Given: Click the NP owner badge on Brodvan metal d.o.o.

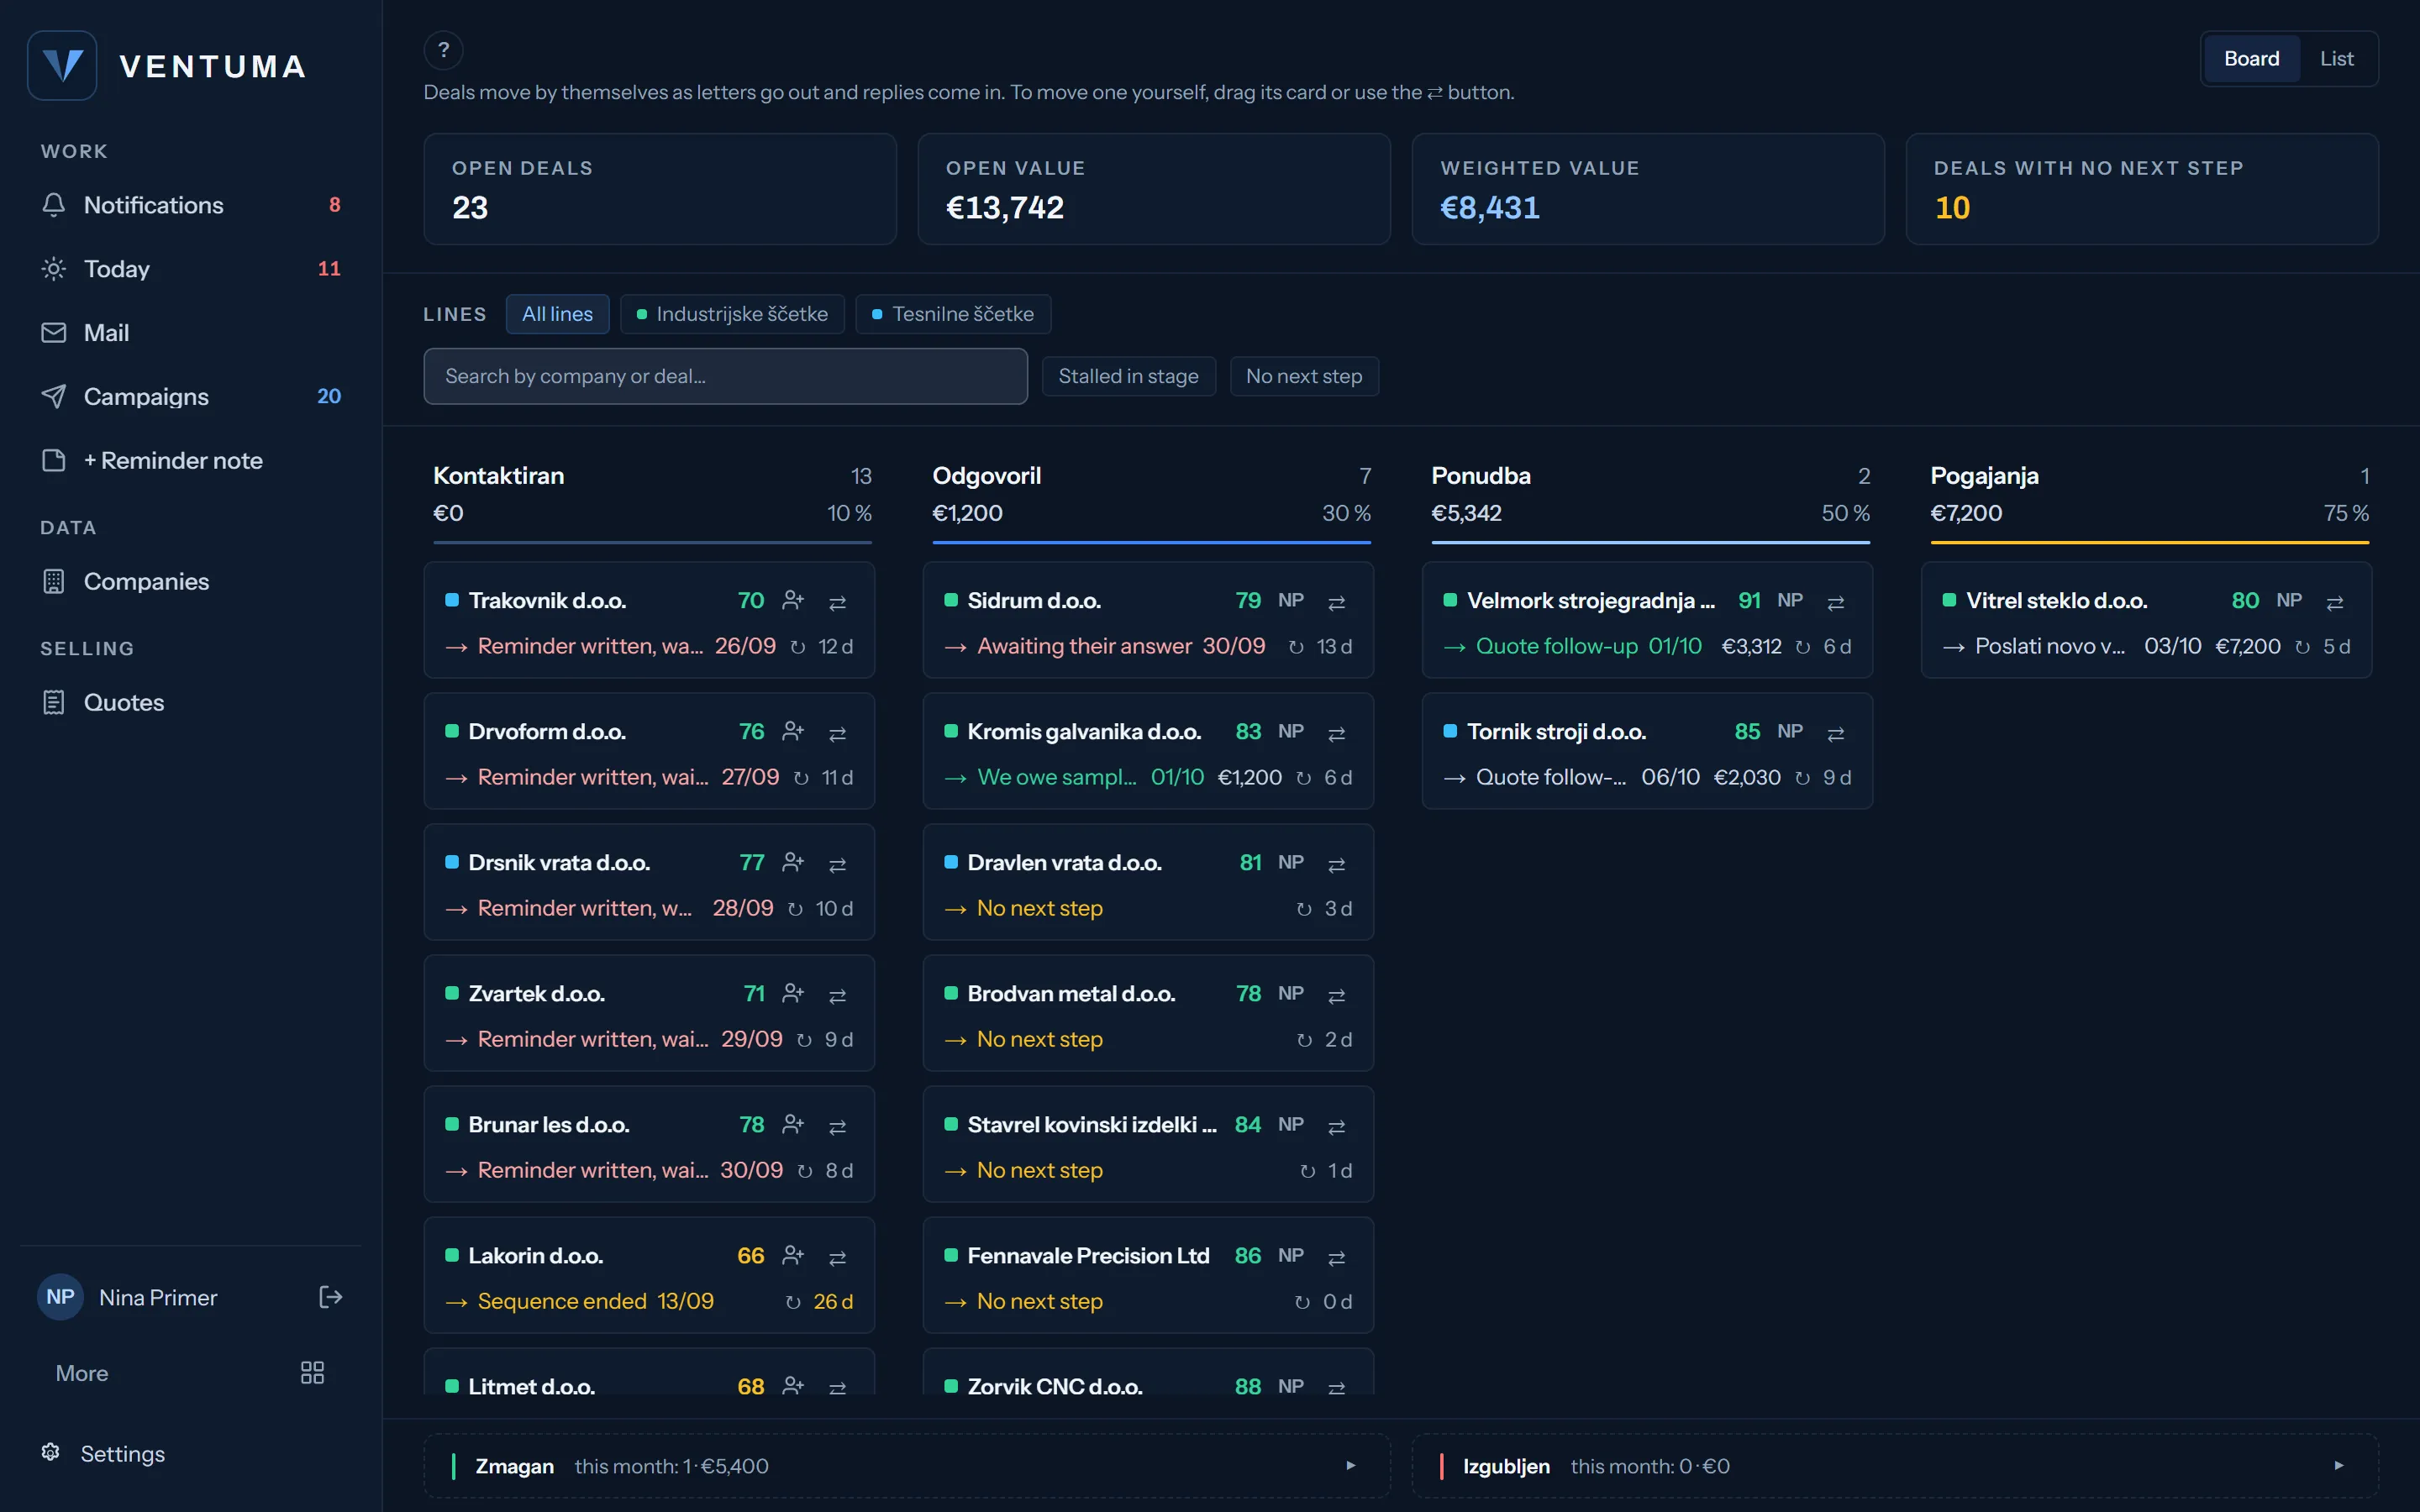Looking at the screenshot, I should (1290, 993).
